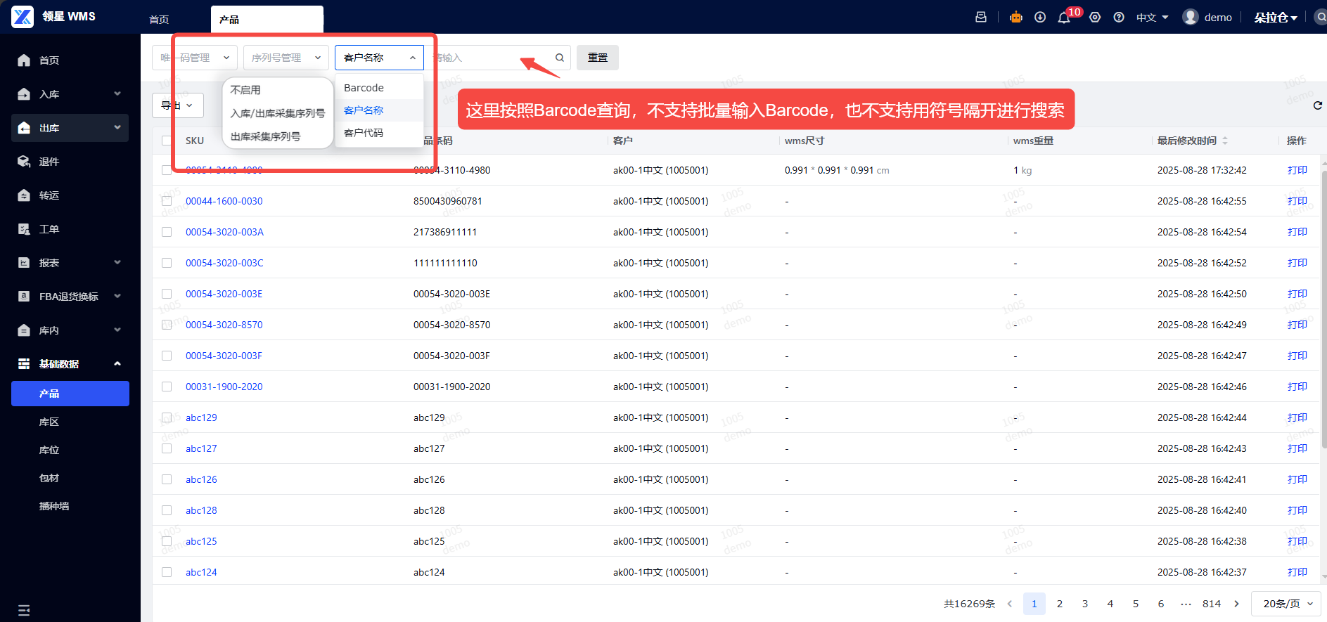Click the 领星 WMS logo icon
This screenshot has height=622, width=1327.
coord(23,17)
